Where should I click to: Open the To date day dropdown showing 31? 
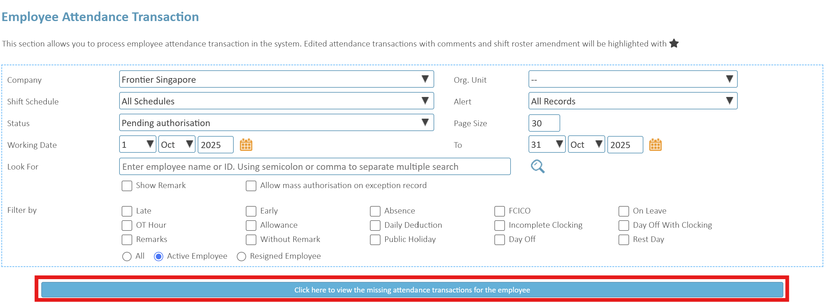547,145
